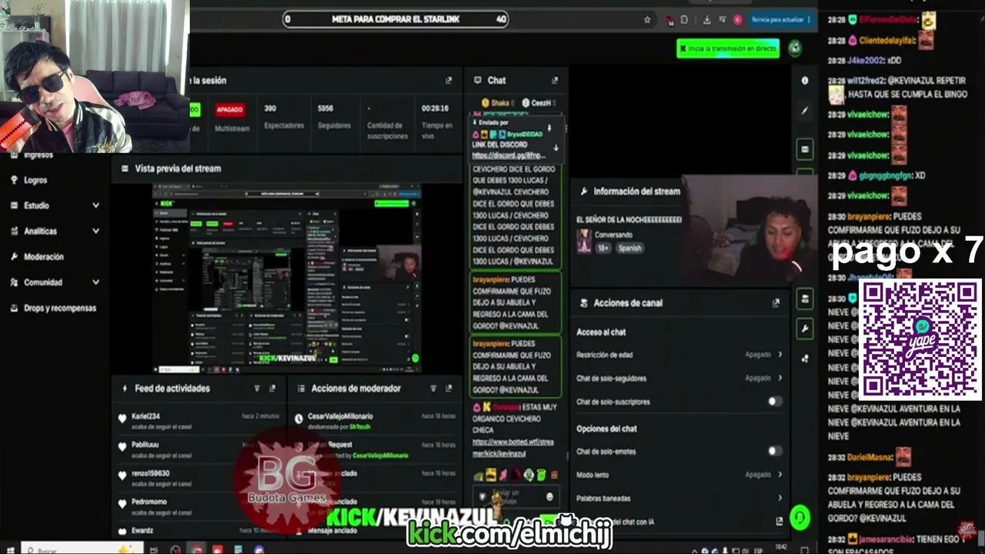Screen dimensions: 985x554
Task: Toggle Chat de solo-suscriptores switch
Action: [x=775, y=402]
